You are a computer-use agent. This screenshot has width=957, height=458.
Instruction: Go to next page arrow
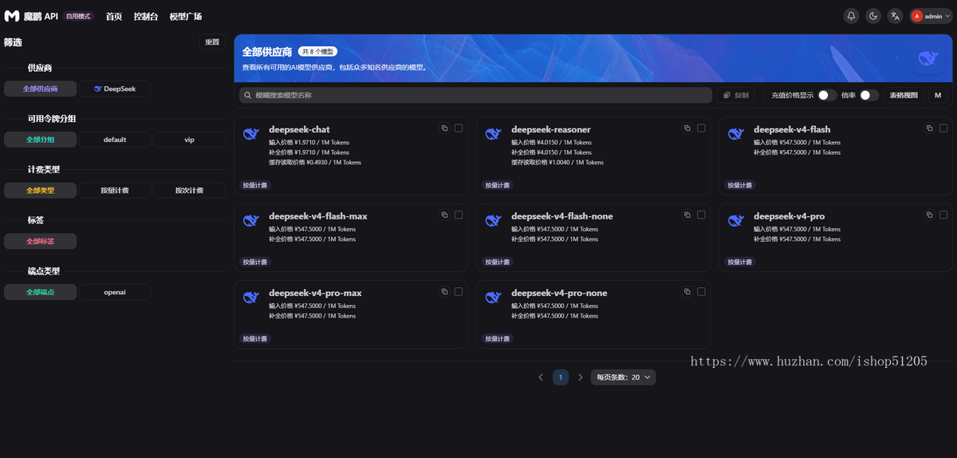(581, 377)
